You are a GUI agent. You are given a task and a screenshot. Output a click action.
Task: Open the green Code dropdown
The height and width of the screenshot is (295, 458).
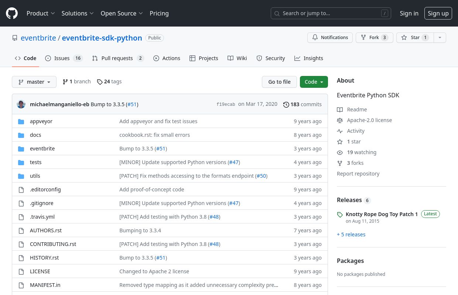(314, 82)
